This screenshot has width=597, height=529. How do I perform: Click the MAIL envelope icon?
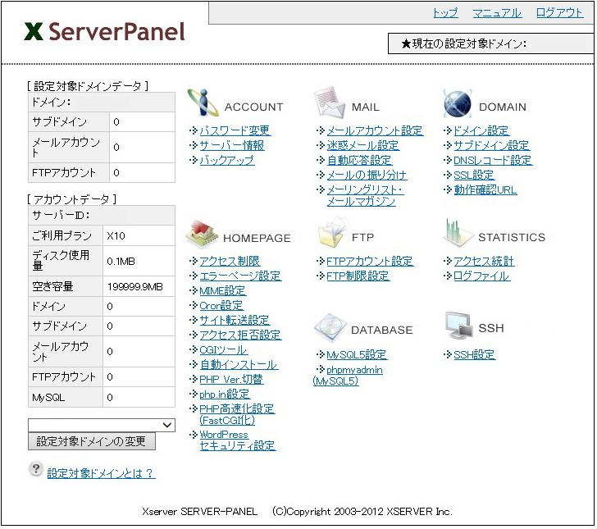click(330, 104)
